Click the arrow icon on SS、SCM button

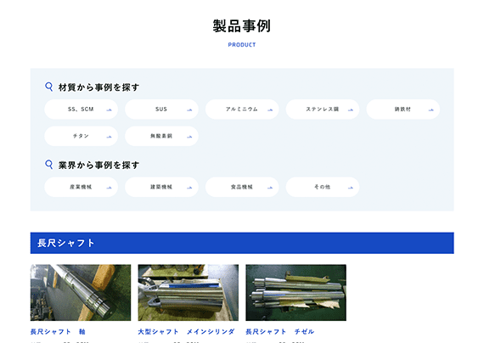[109, 110]
